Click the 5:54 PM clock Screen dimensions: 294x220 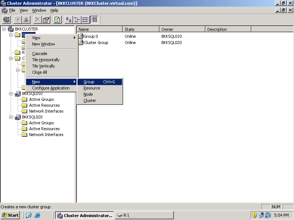281,215
